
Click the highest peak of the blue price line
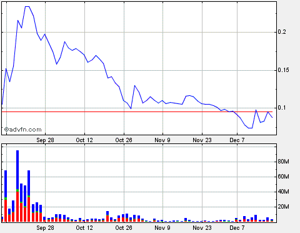point(27,7)
